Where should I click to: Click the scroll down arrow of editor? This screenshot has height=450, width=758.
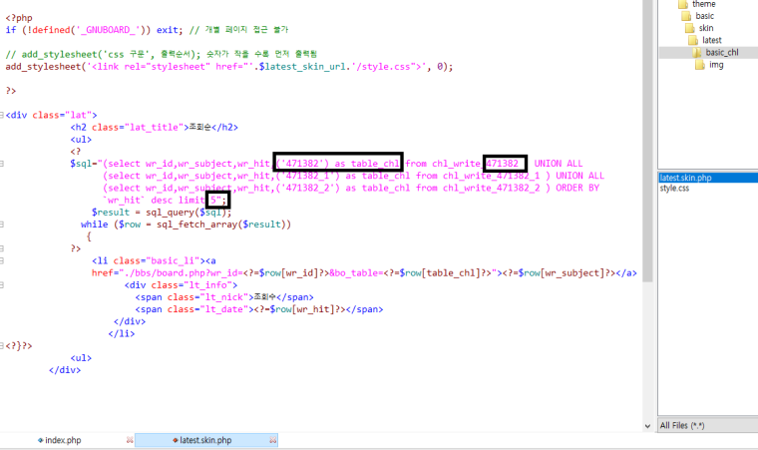coord(647,426)
